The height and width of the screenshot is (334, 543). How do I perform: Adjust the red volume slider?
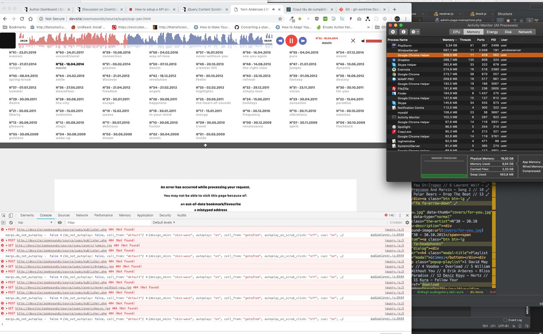tap(373, 41)
